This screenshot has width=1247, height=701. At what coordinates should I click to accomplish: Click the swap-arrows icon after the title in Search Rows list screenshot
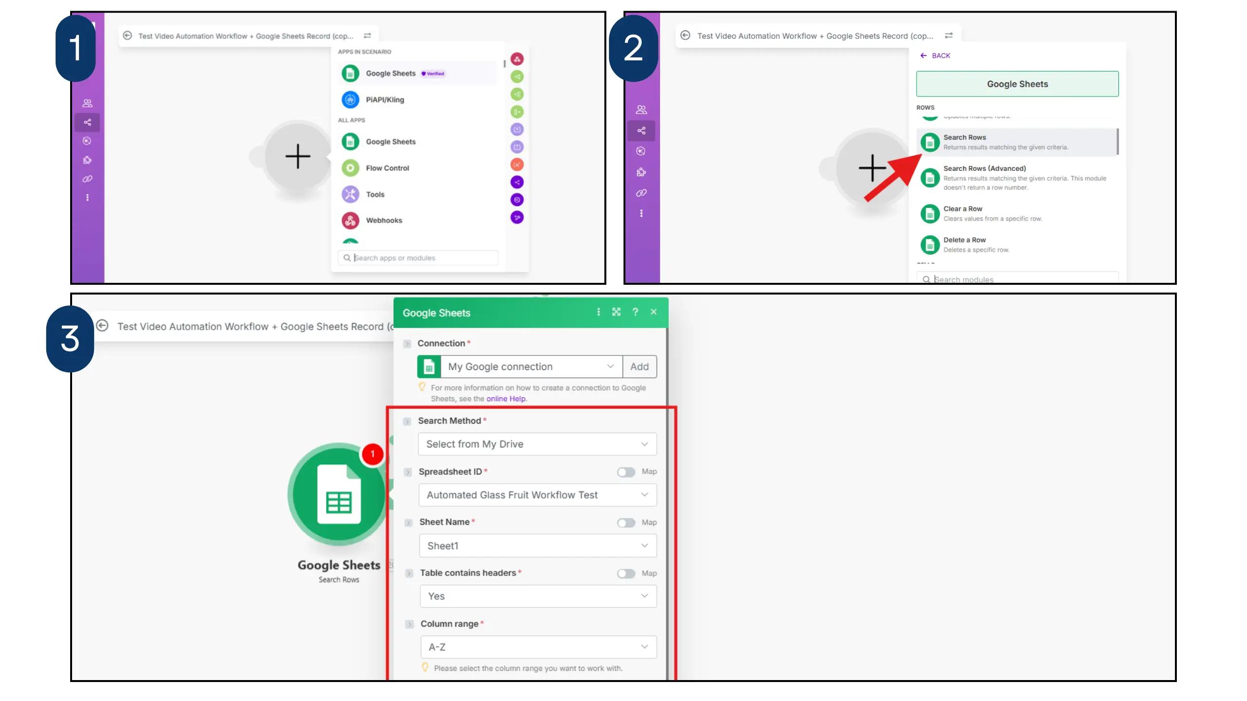[x=948, y=36]
